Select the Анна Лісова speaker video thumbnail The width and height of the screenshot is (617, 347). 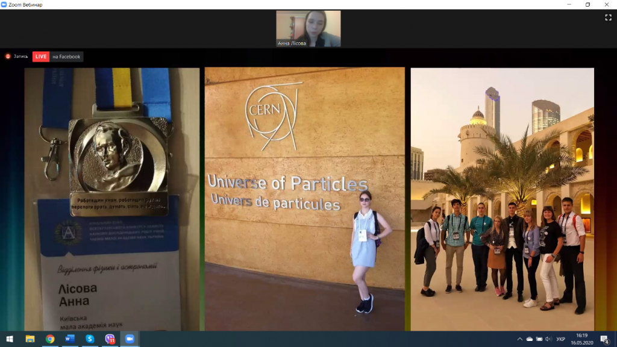pos(308,29)
